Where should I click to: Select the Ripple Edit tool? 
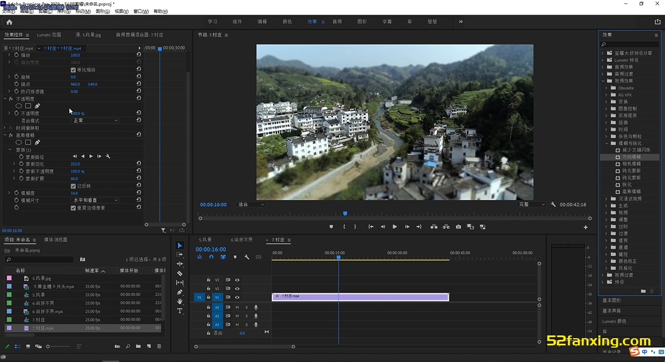[x=180, y=264]
